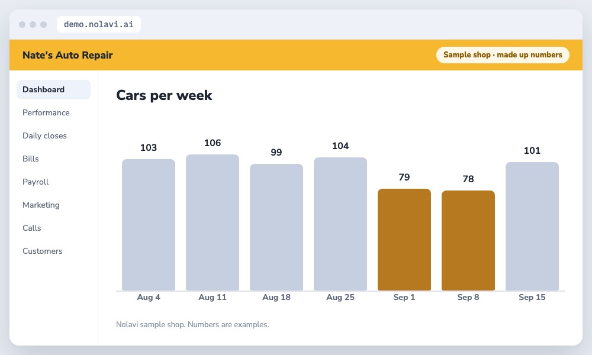Click the demo.nolavi.ai address field
This screenshot has width=592, height=355.
coord(98,24)
